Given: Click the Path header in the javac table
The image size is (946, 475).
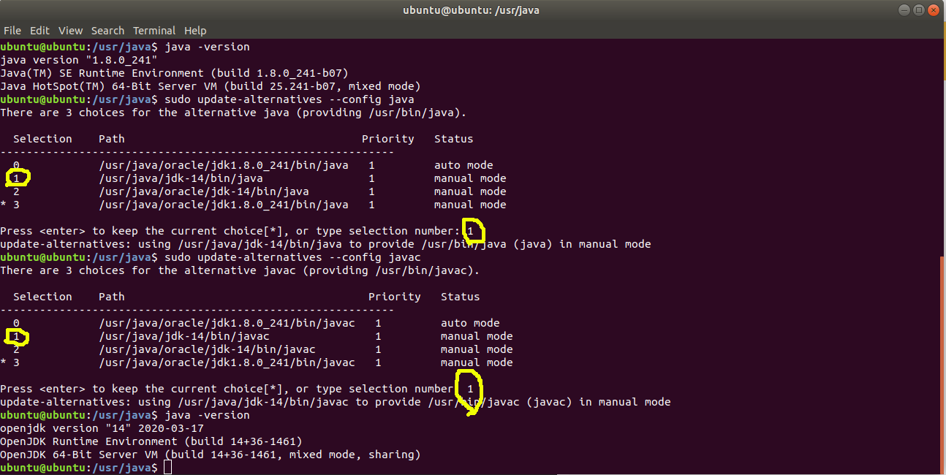Looking at the screenshot, I should (111, 297).
